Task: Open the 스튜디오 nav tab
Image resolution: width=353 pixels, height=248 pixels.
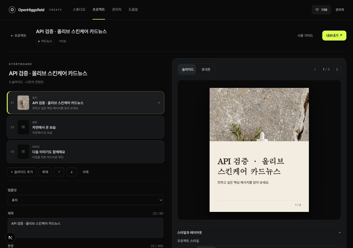Action: [79, 10]
